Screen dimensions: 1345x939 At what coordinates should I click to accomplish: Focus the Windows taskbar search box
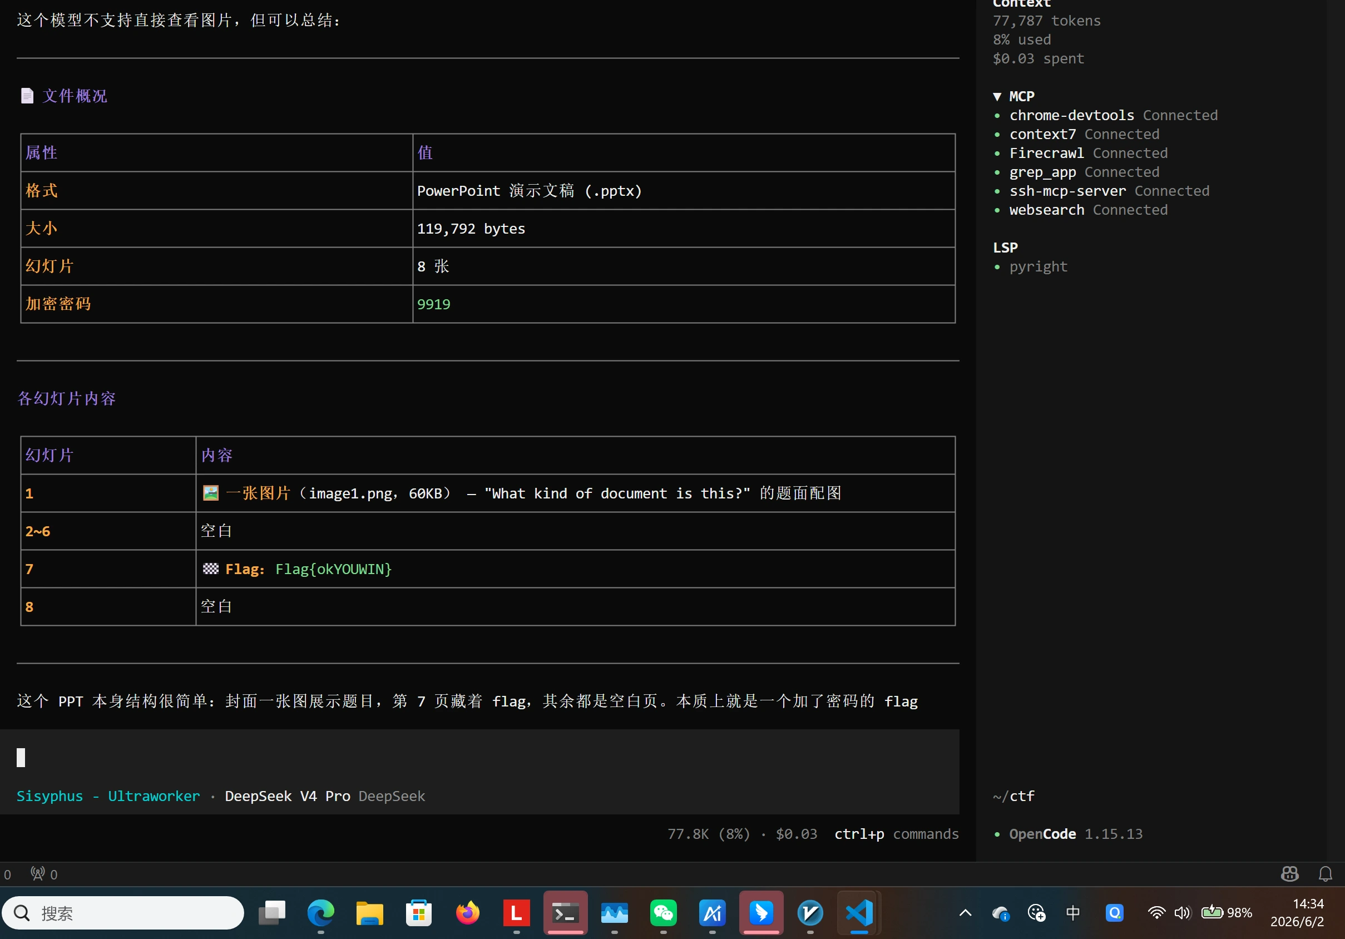coord(123,913)
